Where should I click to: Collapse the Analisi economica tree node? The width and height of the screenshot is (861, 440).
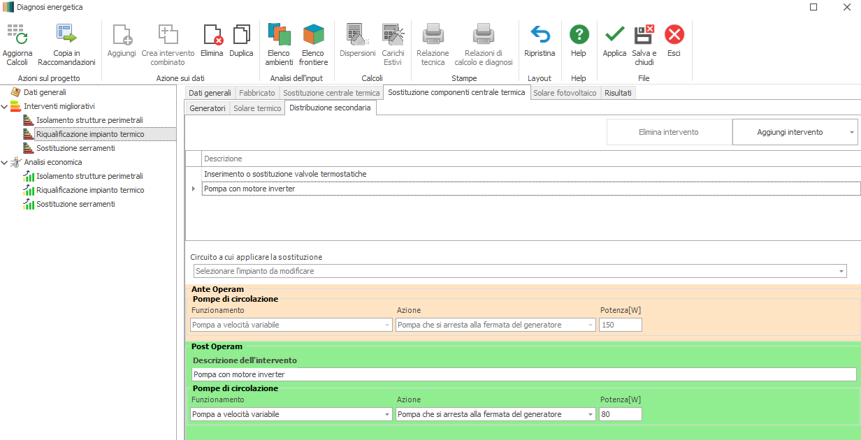(6, 162)
